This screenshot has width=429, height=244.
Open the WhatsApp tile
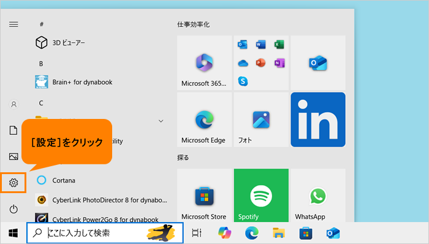click(318, 196)
